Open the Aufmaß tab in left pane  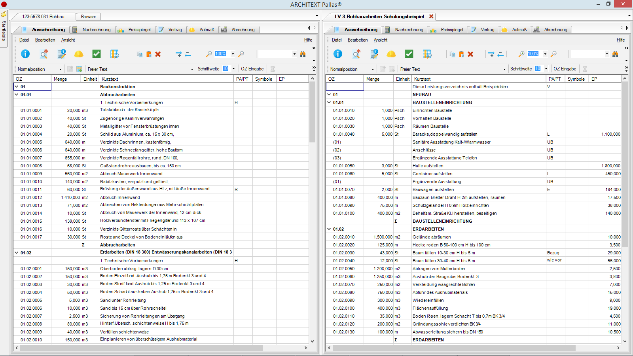[203, 30]
